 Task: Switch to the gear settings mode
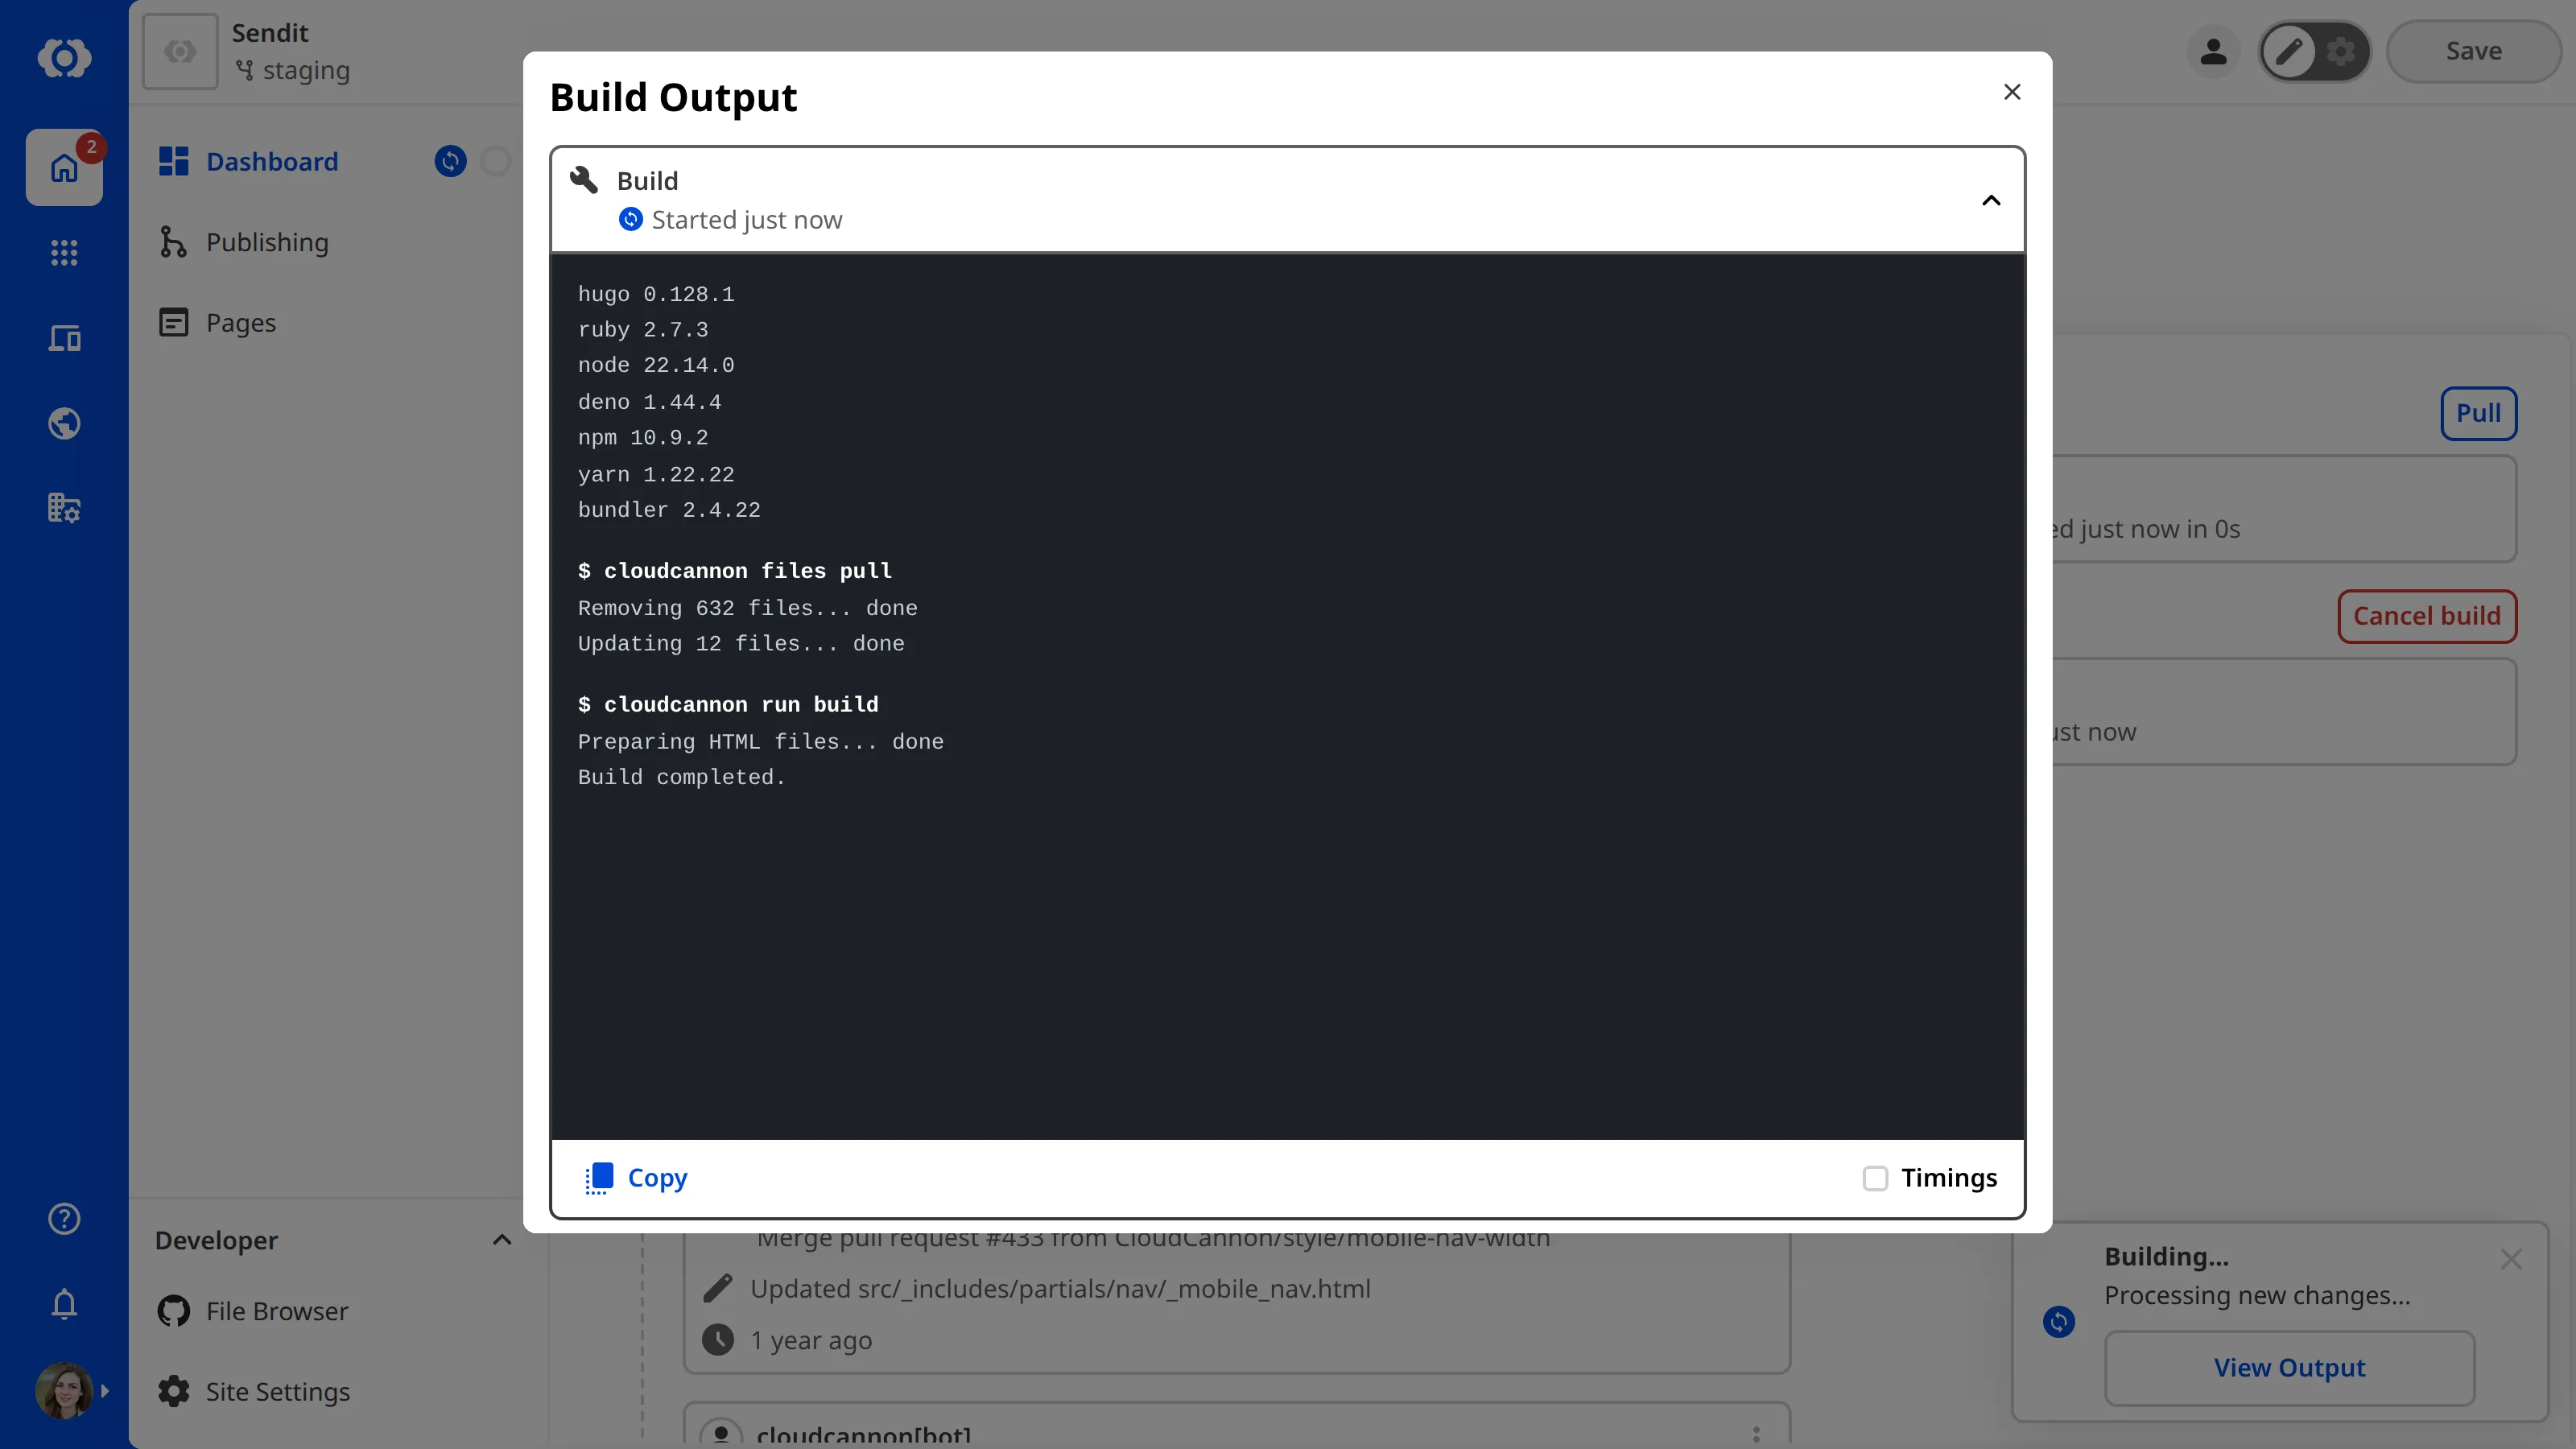[x=2341, y=51]
